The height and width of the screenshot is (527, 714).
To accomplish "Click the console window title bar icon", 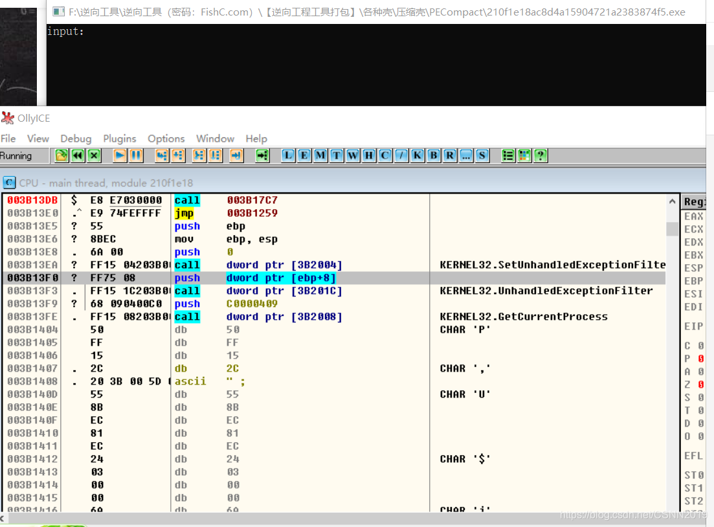I will tap(58, 12).
